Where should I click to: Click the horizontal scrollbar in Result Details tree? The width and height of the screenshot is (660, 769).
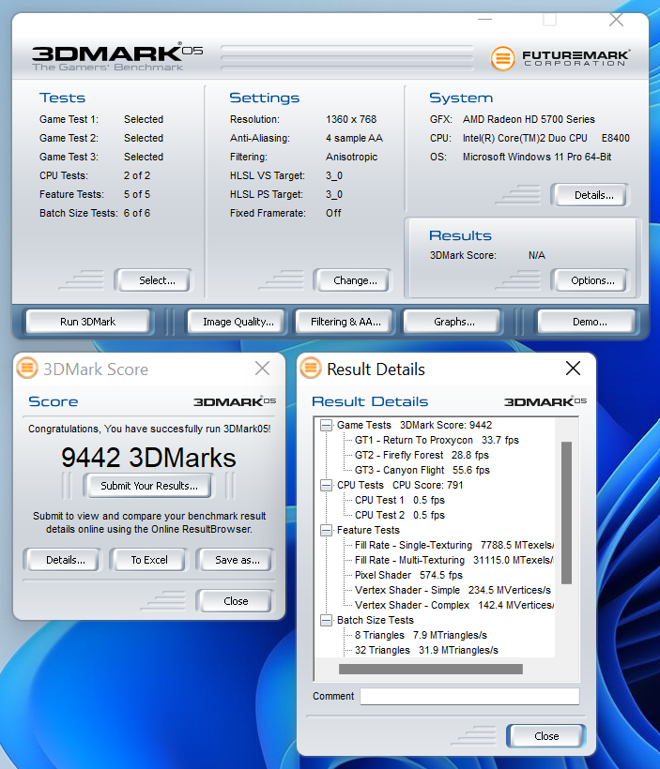[431, 670]
